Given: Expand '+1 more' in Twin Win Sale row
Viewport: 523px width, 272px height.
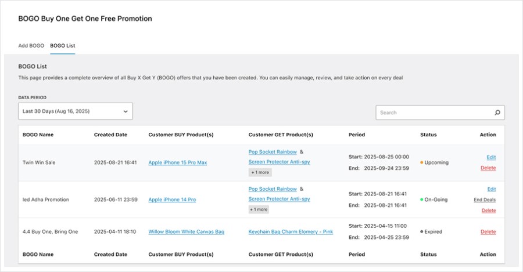Looking at the screenshot, I should (260, 172).
